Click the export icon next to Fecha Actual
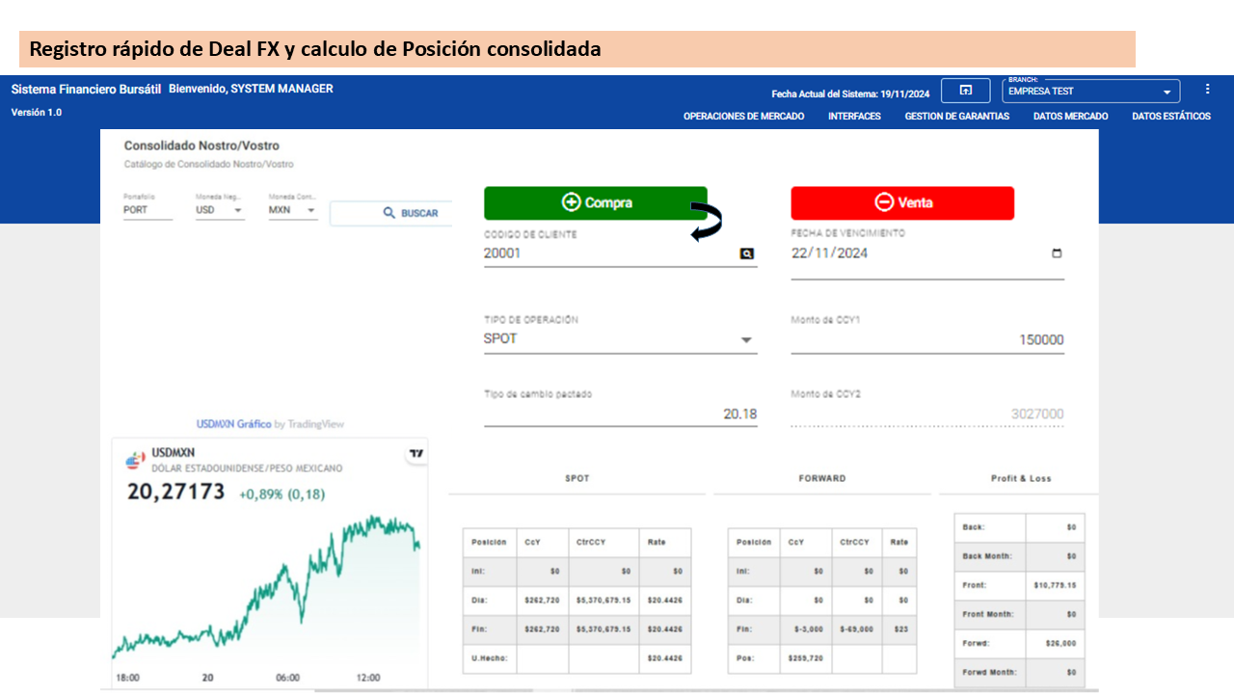1234x694 pixels. 965,90
